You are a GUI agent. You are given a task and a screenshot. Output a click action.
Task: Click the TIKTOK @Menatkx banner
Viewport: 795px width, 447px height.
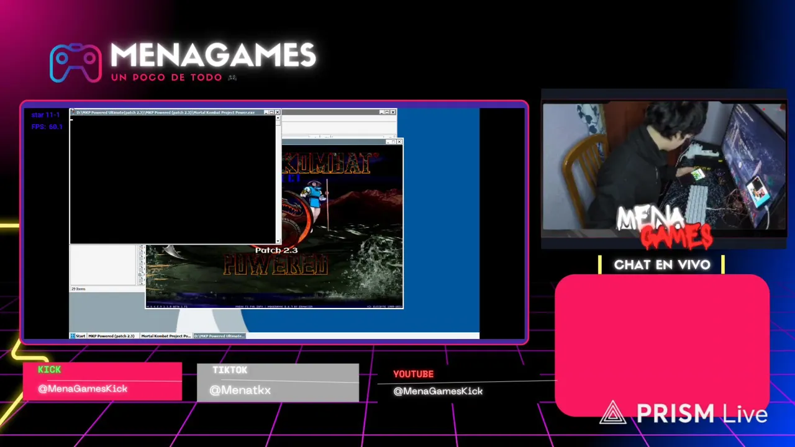(x=278, y=382)
